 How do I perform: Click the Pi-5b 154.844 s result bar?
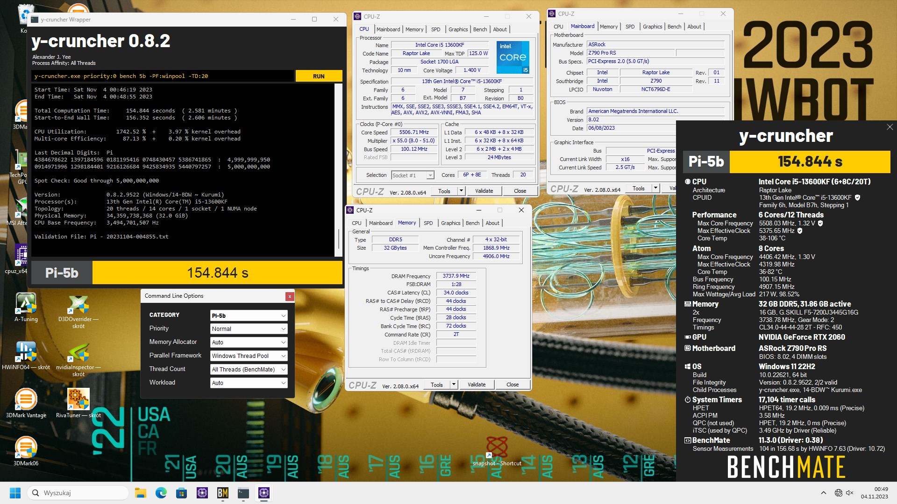(187, 273)
